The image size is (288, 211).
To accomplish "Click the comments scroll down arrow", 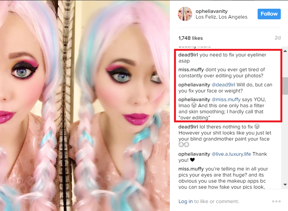I will [x=285, y=184].
